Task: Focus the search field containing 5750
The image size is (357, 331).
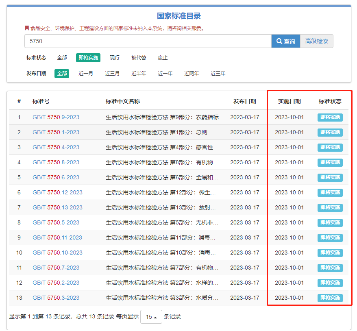Action: 148,41
